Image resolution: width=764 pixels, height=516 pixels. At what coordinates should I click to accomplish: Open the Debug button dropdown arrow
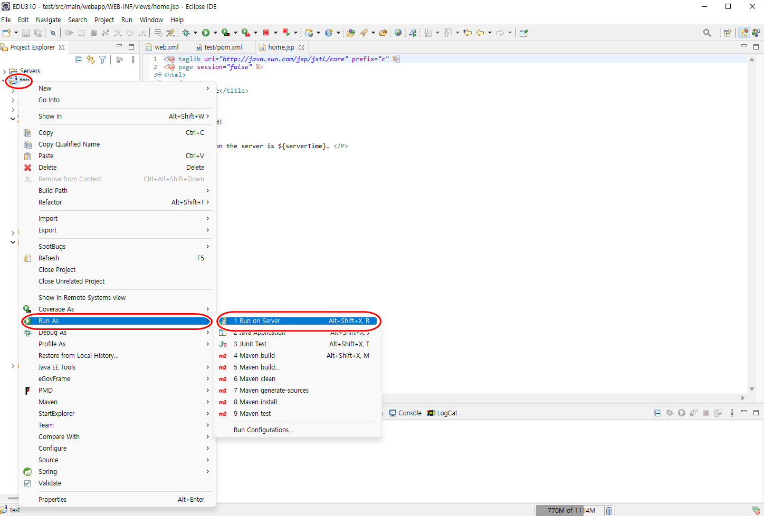click(196, 33)
